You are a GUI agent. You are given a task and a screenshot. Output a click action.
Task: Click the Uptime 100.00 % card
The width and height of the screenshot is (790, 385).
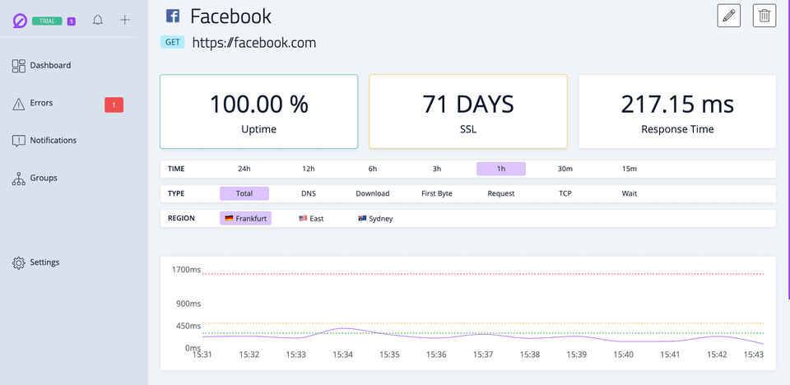[258, 112]
